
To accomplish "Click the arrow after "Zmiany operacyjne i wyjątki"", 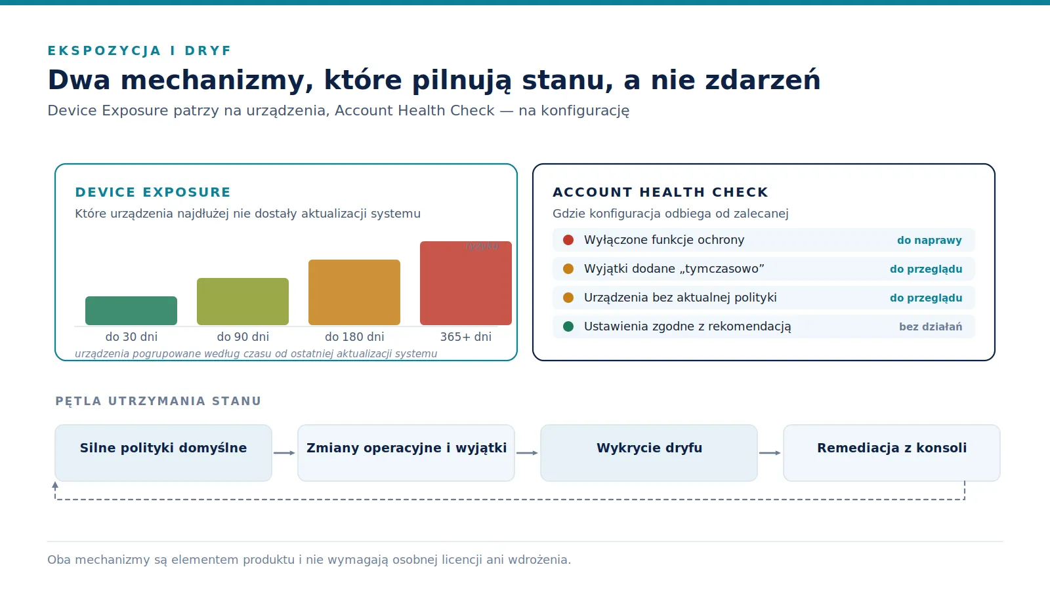I will 527,453.
